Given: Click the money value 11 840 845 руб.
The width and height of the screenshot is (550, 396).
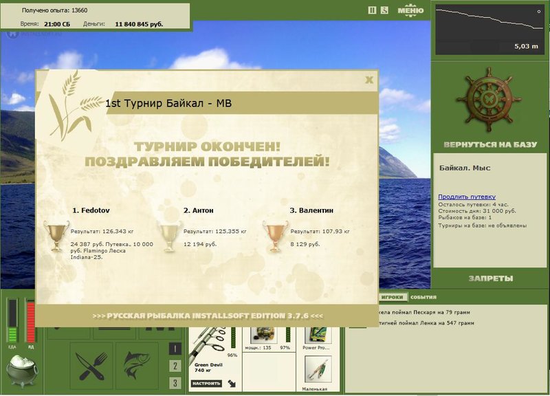Looking at the screenshot, I should (x=139, y=24).
